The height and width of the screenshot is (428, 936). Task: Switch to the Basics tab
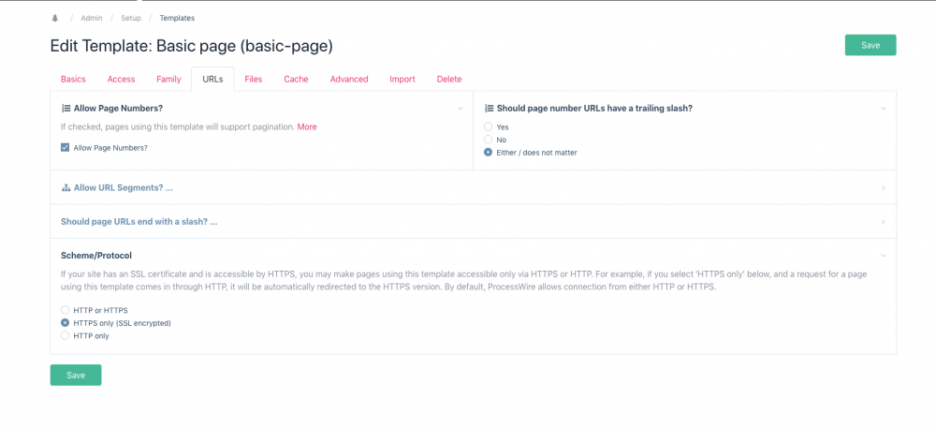click(73, 79)
